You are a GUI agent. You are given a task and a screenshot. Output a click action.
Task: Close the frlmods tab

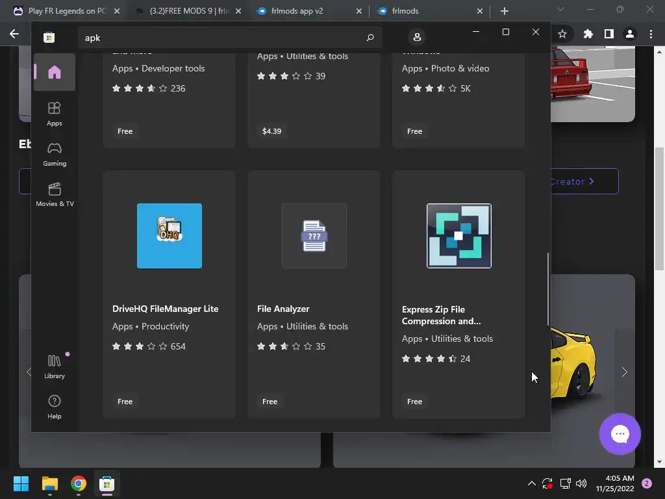click(480, 11)
